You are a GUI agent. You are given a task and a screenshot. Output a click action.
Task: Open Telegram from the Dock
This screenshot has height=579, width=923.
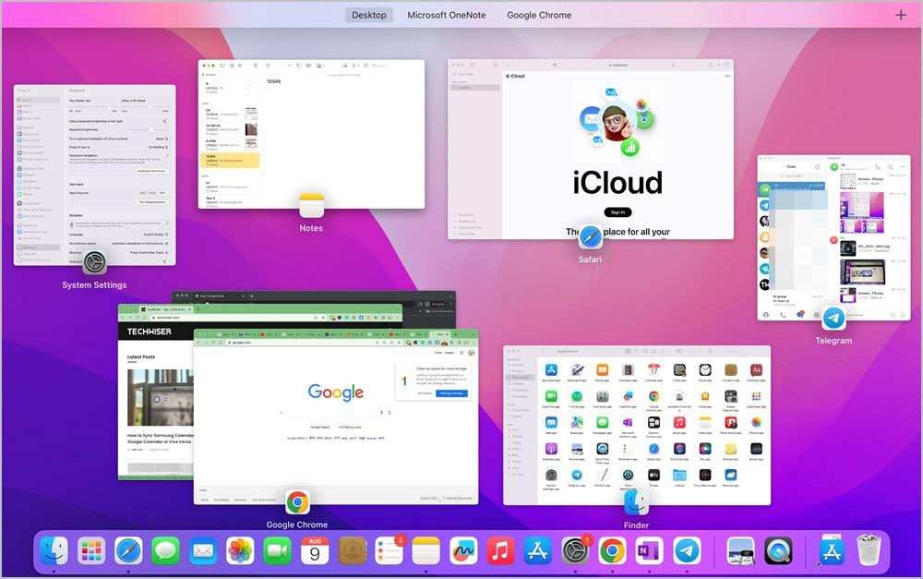(x=687, y=551)
